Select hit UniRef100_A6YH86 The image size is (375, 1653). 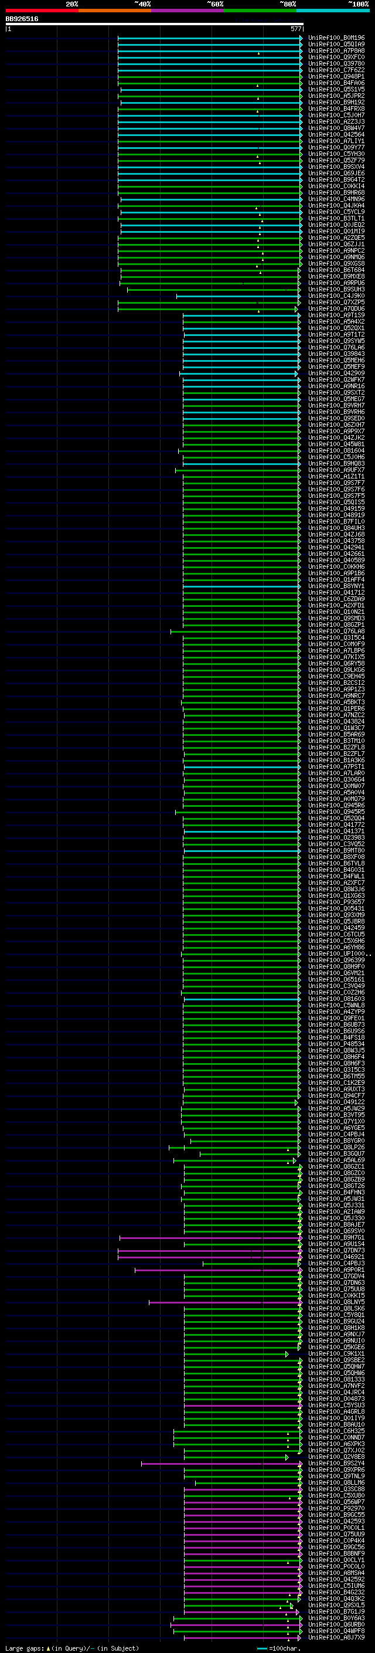(336, 947)
